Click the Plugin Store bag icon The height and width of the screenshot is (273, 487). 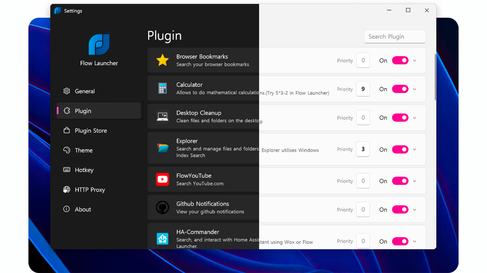click(67, 131)
